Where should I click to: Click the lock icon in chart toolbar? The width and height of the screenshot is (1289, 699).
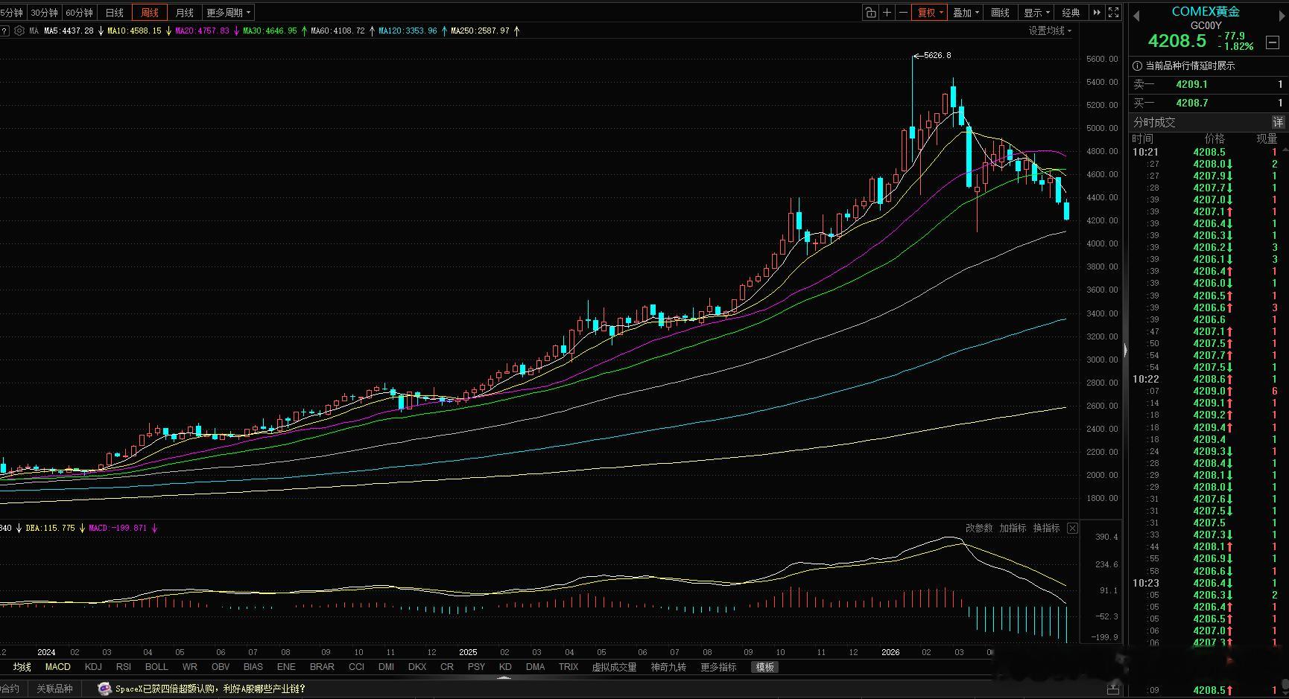point(870,13)
